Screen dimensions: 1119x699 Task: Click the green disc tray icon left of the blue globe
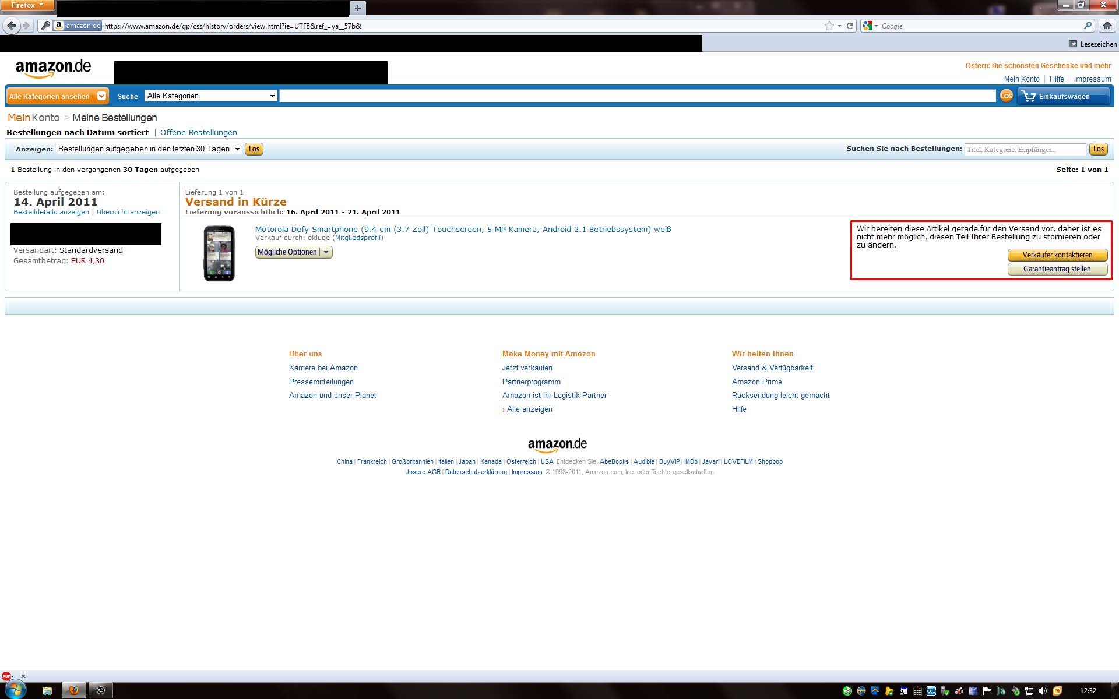click(847, 691)
